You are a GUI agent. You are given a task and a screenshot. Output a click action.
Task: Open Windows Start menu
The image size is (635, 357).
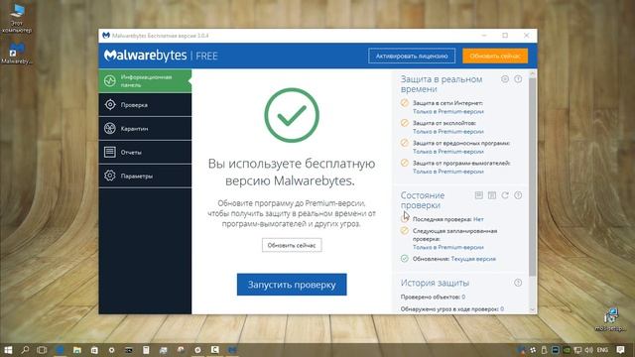point(8,350)
